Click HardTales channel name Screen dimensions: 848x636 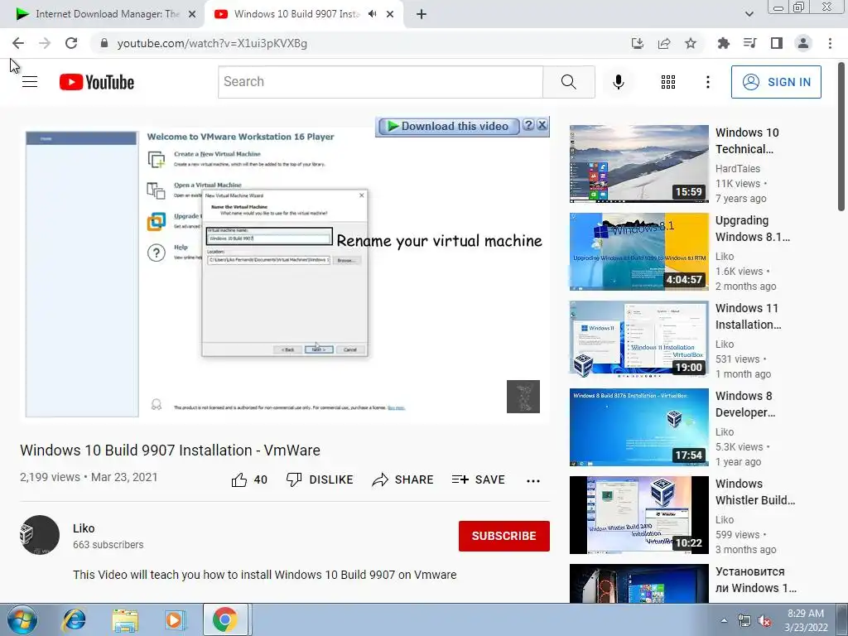tap(738, 169)
